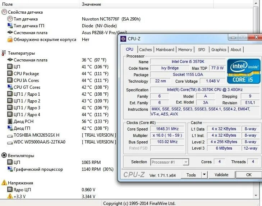
Task: Click the fan ЦП chip icon
Action: click(x=10, y=162)
